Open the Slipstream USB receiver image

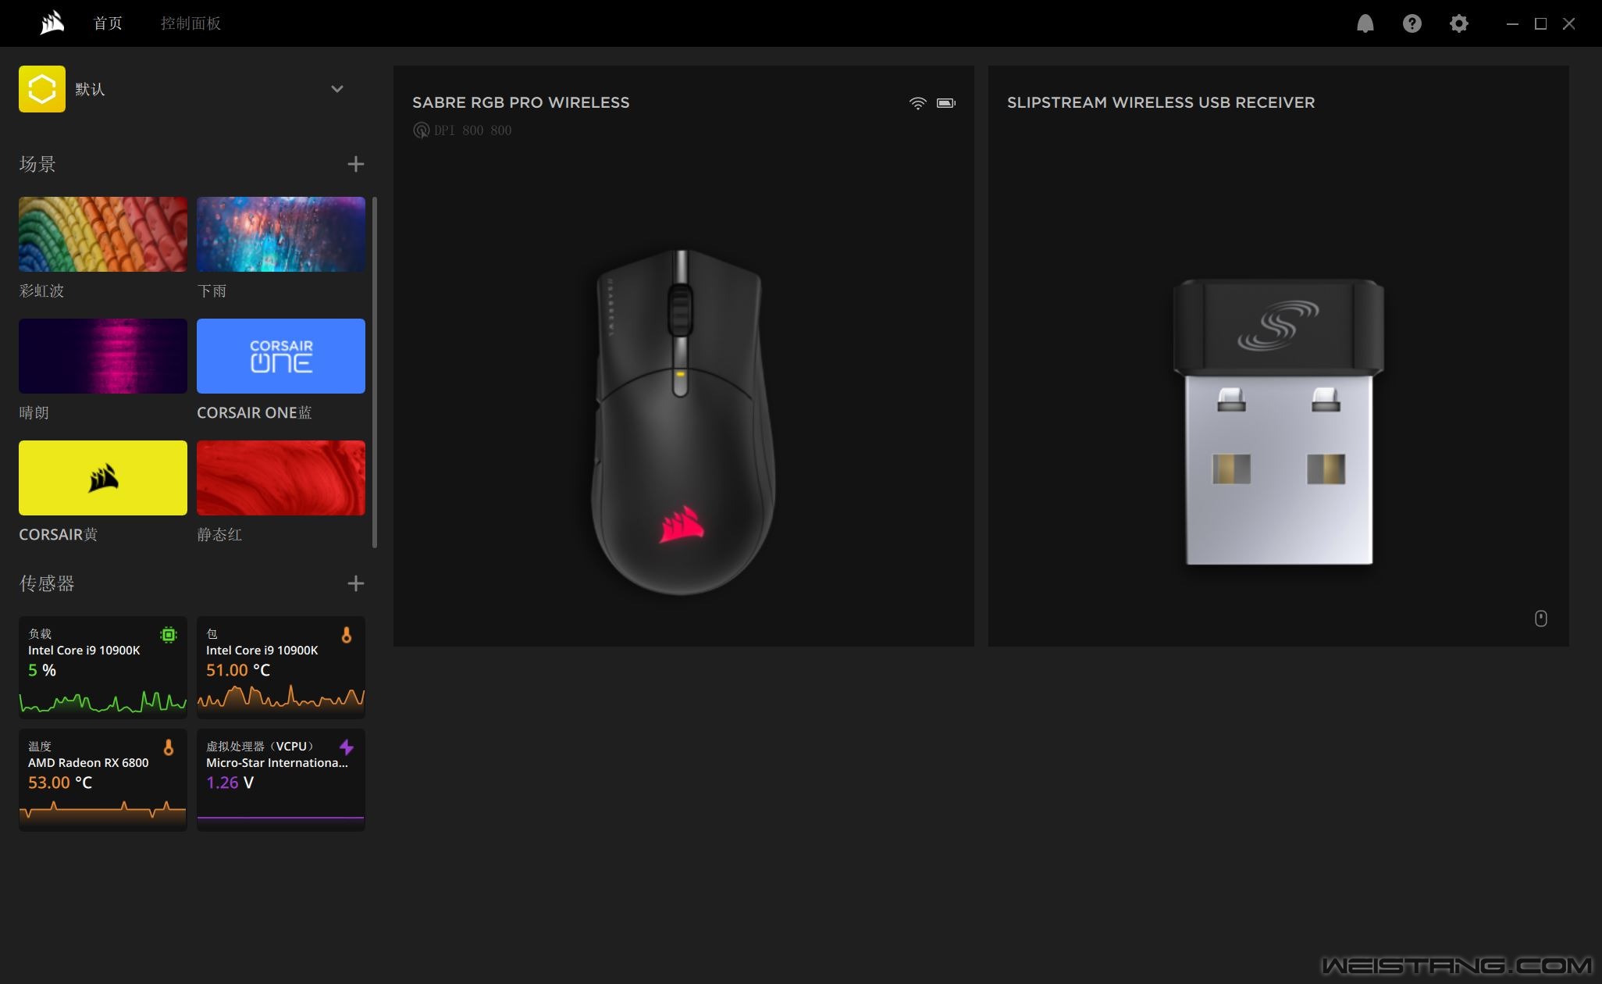click(x=1279, y=422)
